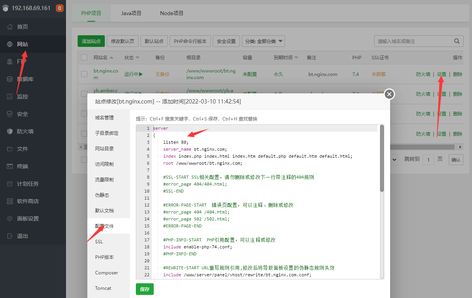This screenshot has height=298, width=472.
Task: Click the search magnifier icon
Action: pyautogui.click(x=456, y=41)
